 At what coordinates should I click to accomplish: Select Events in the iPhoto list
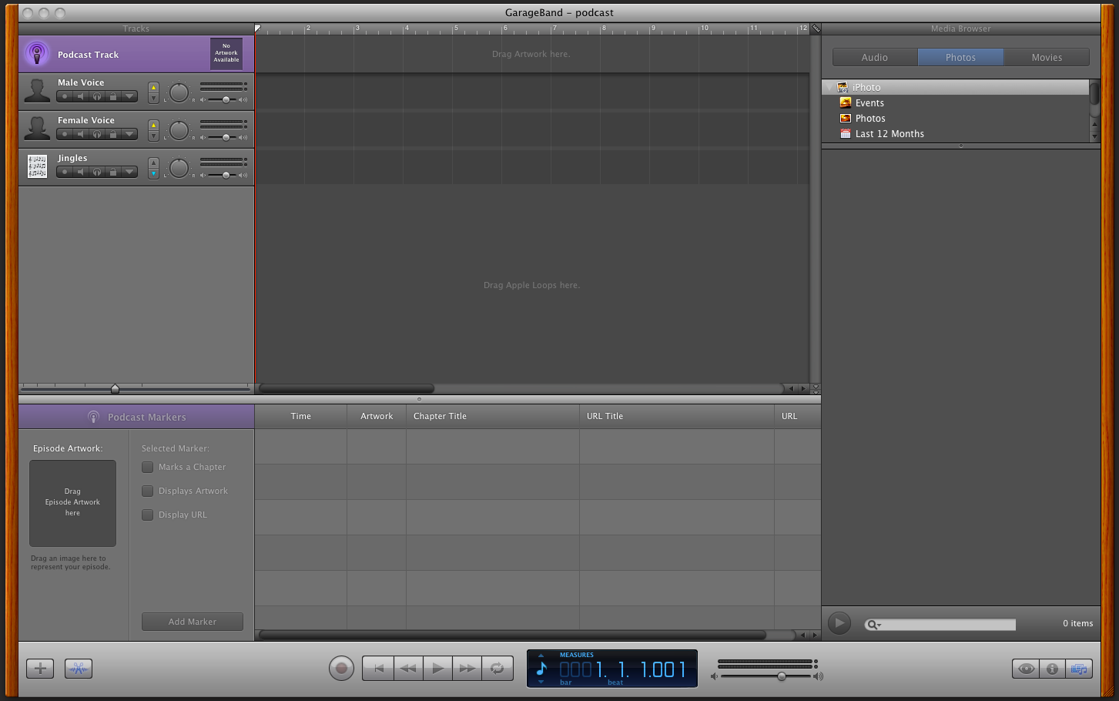(869, 103)
